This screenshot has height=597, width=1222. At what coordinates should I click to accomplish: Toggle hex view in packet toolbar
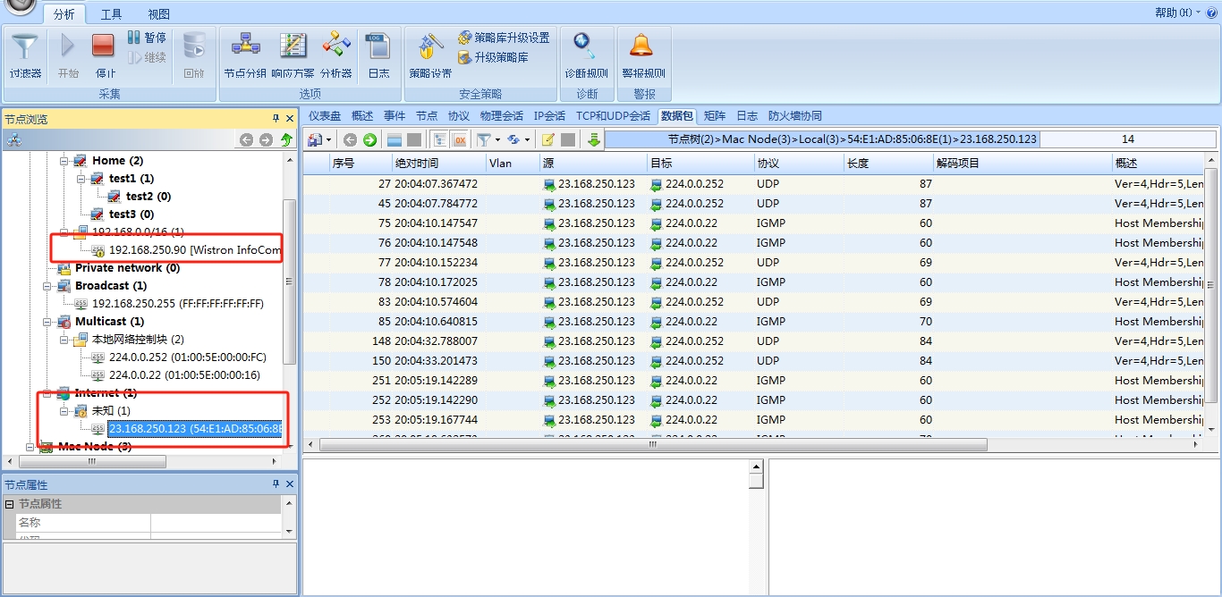tap(459, 139)
